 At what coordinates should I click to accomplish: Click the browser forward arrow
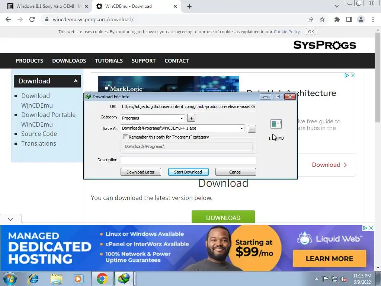(x=20, y=19)
